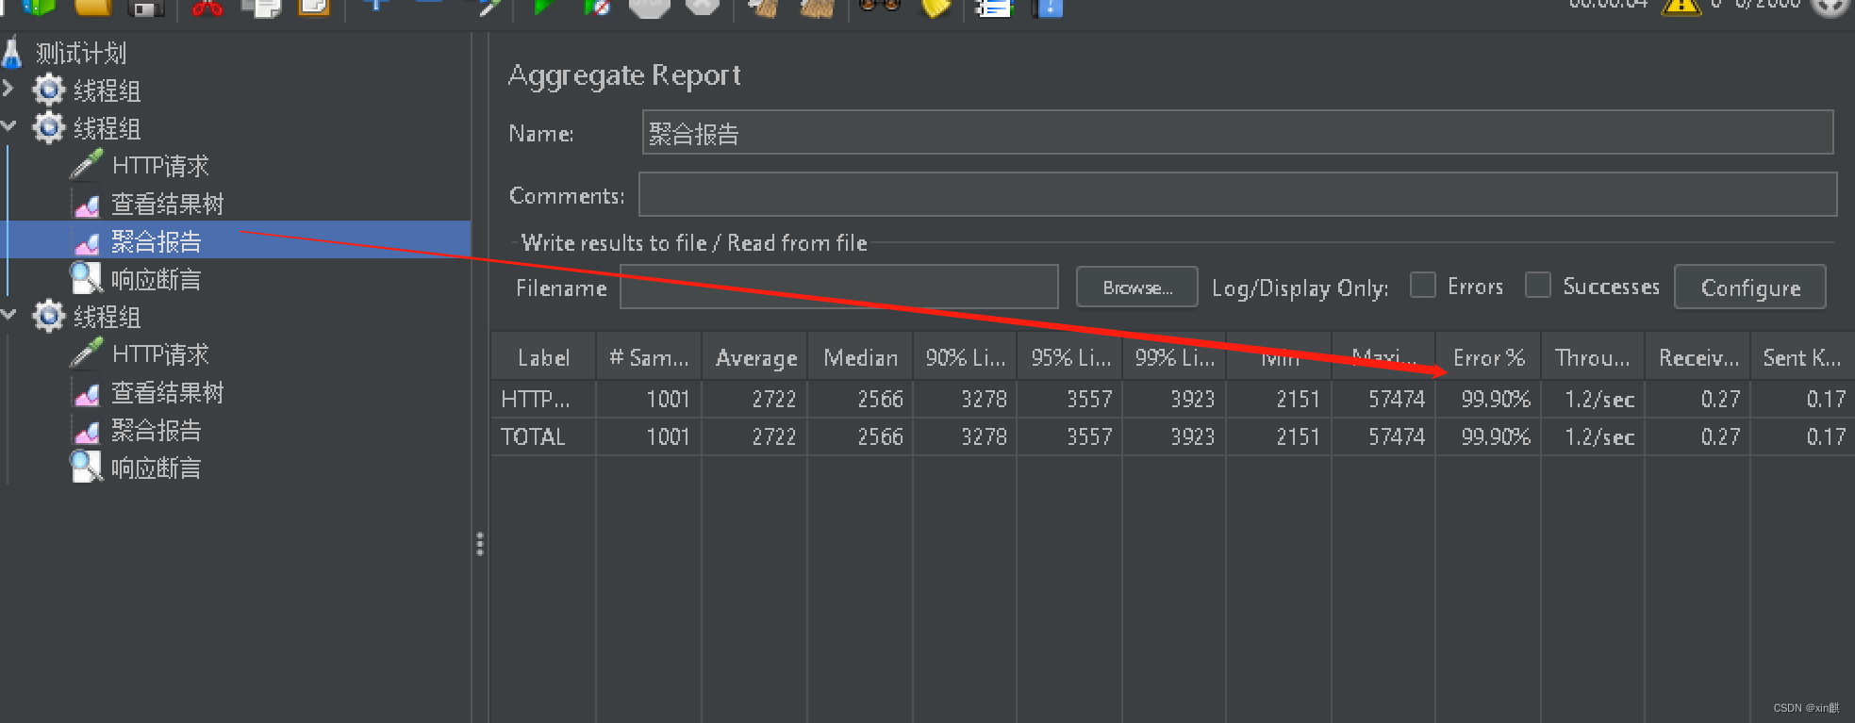Screen dimensions: 1855x723
Task: Click the yellow Reset Search icon
Action: (936, 8)
